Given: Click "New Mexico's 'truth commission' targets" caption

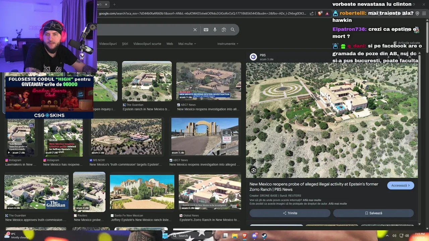Looking at the screenshot, I should click(126, 165).
